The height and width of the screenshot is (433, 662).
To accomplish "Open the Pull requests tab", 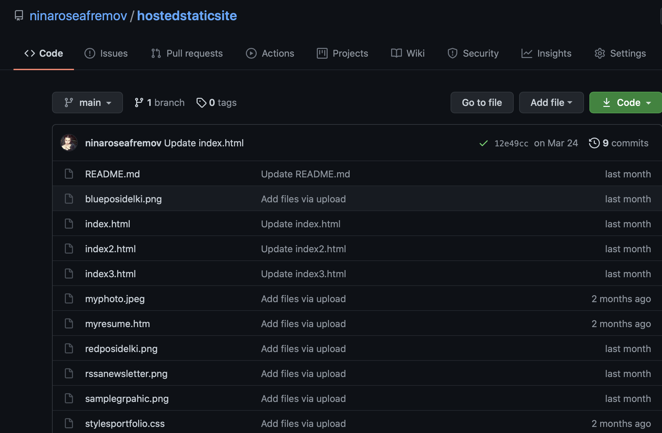I will click(x=187, y=53).
